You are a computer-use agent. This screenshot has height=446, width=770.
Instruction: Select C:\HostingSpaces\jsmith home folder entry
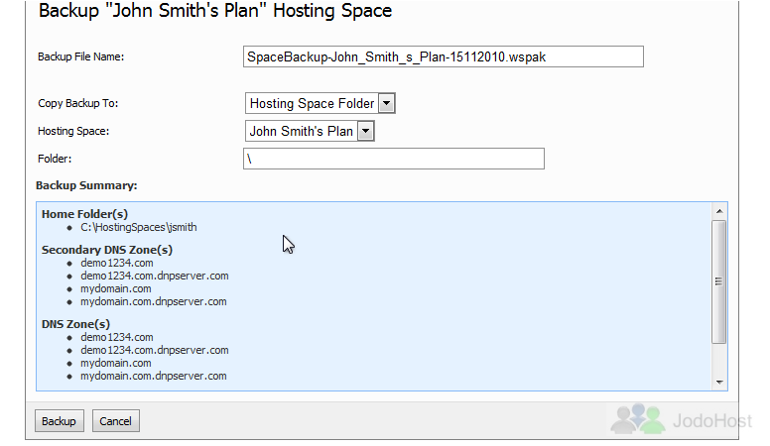[x=139, y=227]
